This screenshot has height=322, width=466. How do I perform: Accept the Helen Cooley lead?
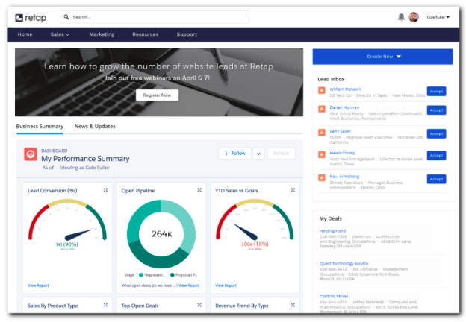[x=436, y=155]
